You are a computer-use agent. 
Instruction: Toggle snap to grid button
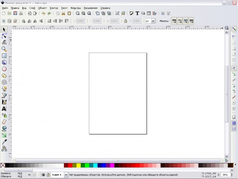[x=234, y=123]
